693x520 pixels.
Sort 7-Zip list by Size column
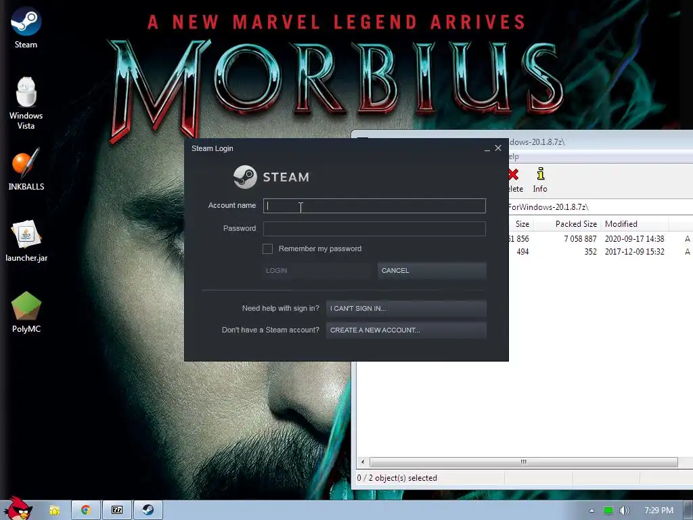(522, 224)
